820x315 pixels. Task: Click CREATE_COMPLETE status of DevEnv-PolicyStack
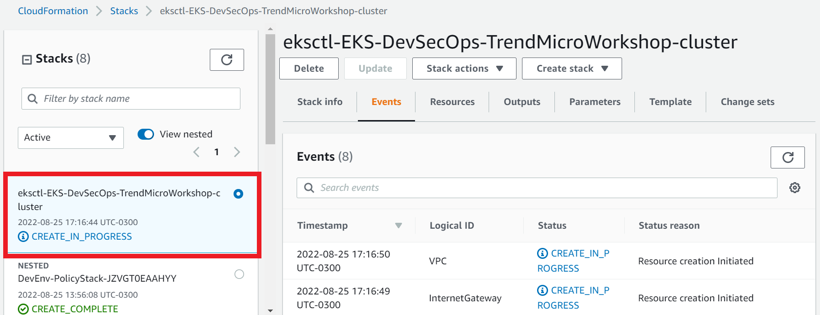click(x=75, y=309)
